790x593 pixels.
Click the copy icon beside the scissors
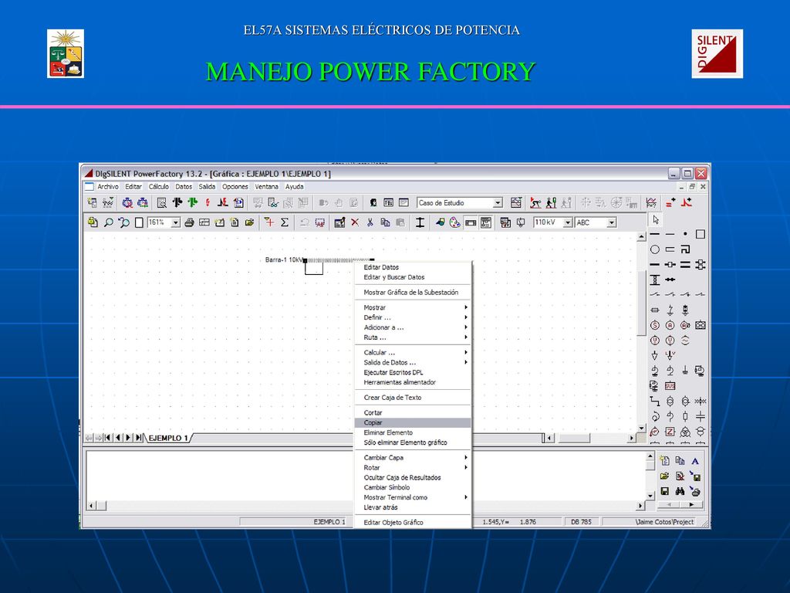pos(386,222)
